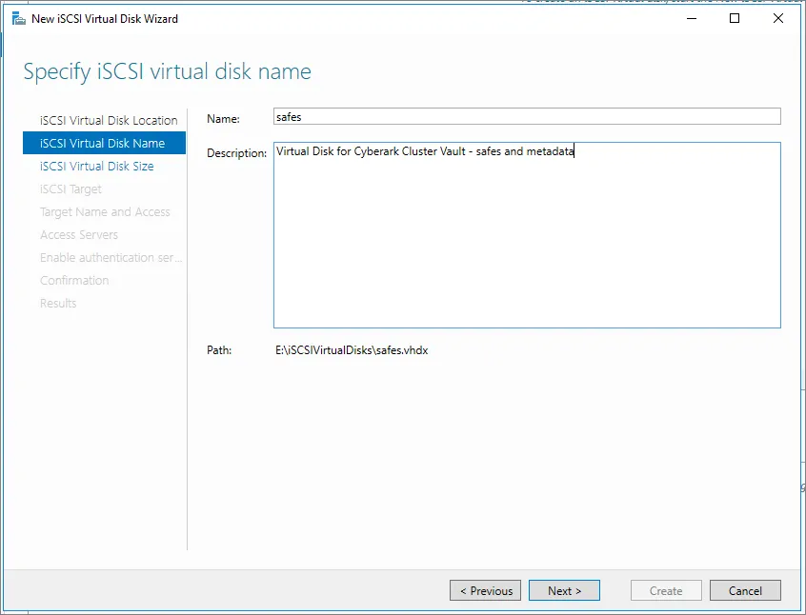Click the Access Servers step

click(x=79, y=235)
